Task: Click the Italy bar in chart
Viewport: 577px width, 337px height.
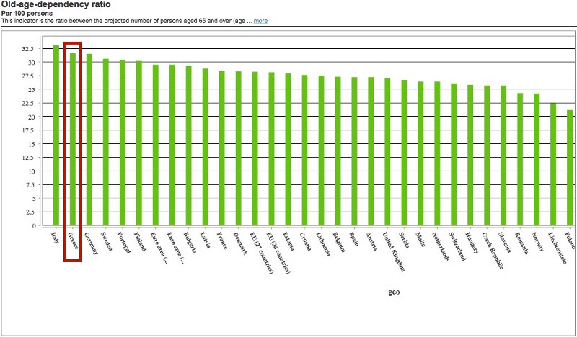Action: point(56,135)
